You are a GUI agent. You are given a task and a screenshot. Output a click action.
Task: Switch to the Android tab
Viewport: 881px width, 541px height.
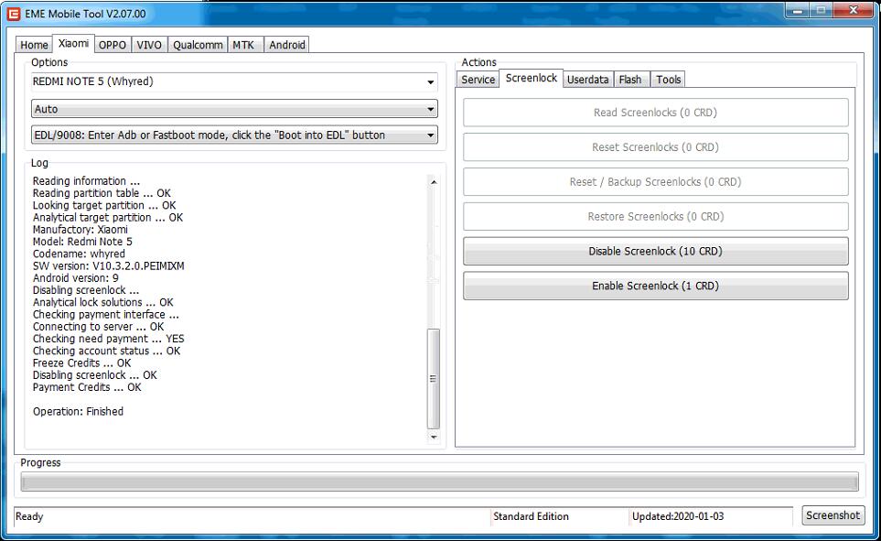(x=286, y=45)
